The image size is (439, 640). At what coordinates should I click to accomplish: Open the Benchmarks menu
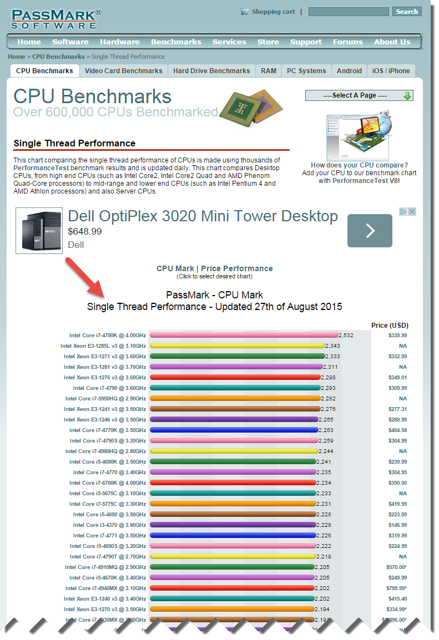click(176, 42)
